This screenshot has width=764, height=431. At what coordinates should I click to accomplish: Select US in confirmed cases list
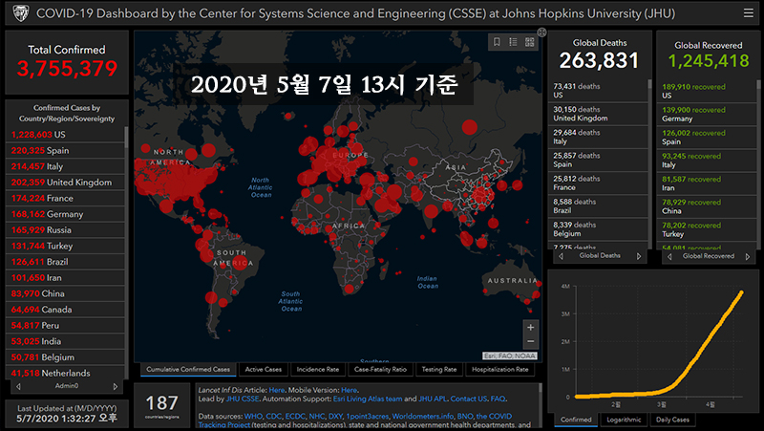pos(65,135)
